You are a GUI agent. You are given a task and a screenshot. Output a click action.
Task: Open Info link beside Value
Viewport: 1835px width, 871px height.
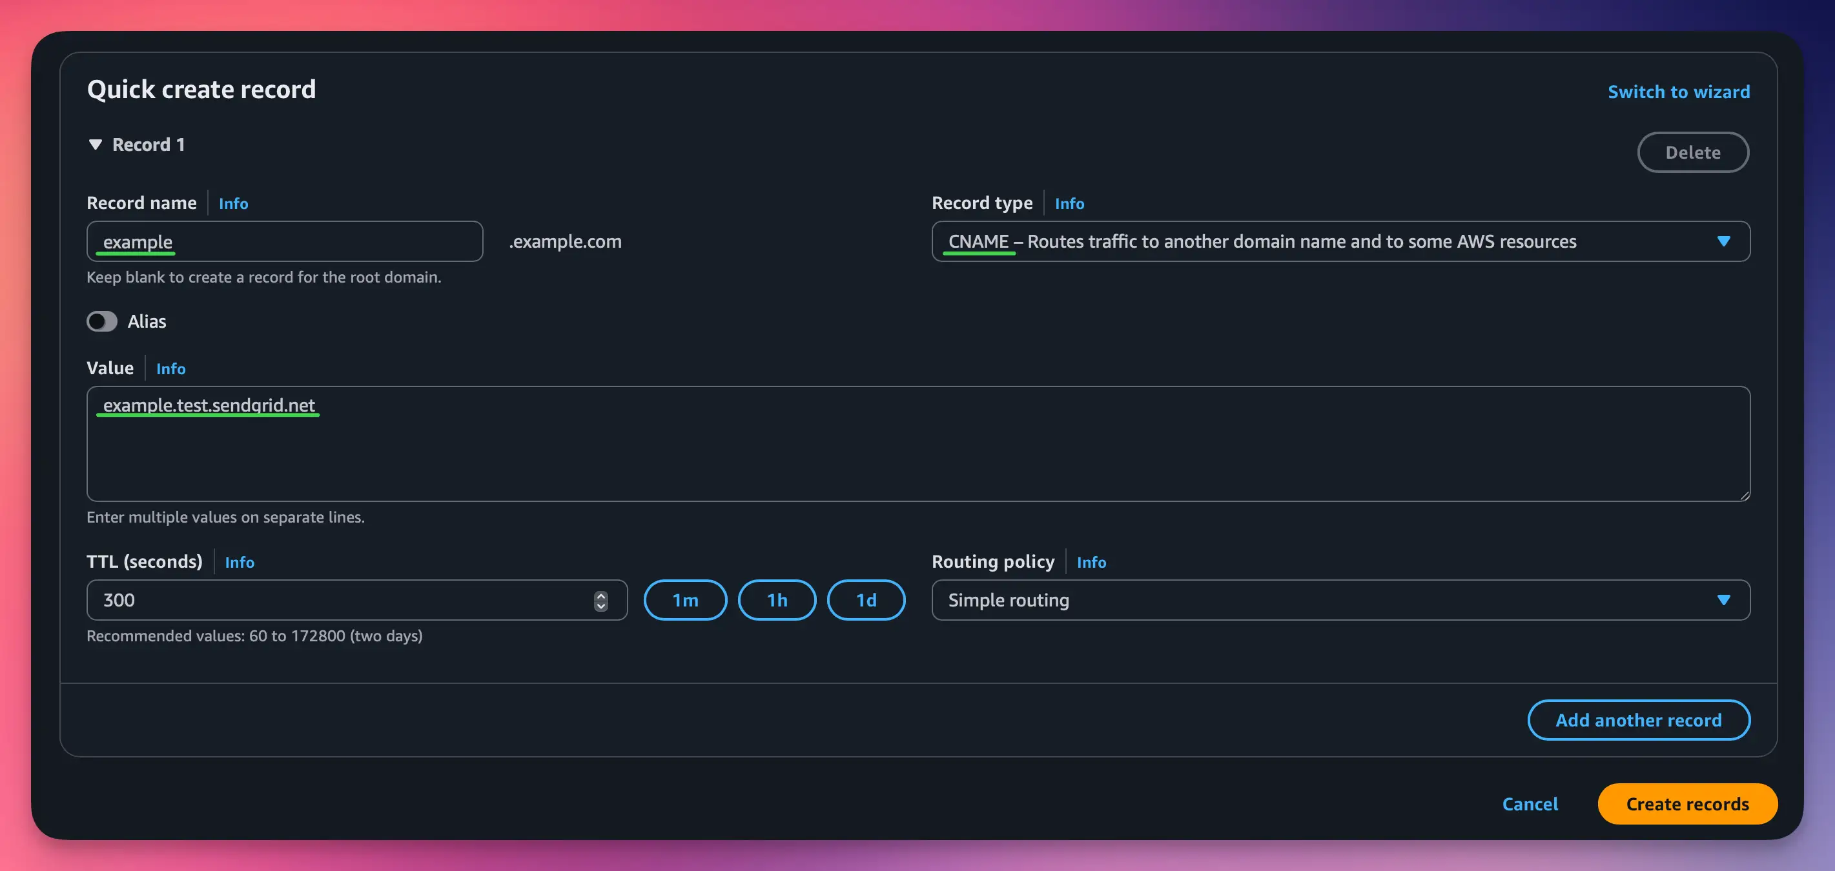point(170,368)
